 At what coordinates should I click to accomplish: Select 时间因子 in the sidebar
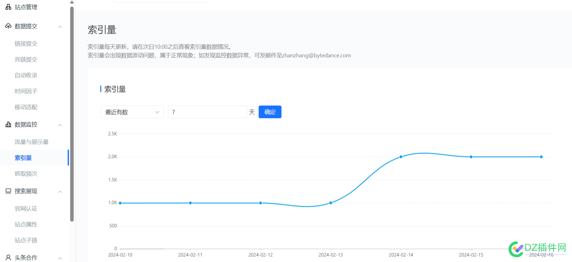pos(26,91)
